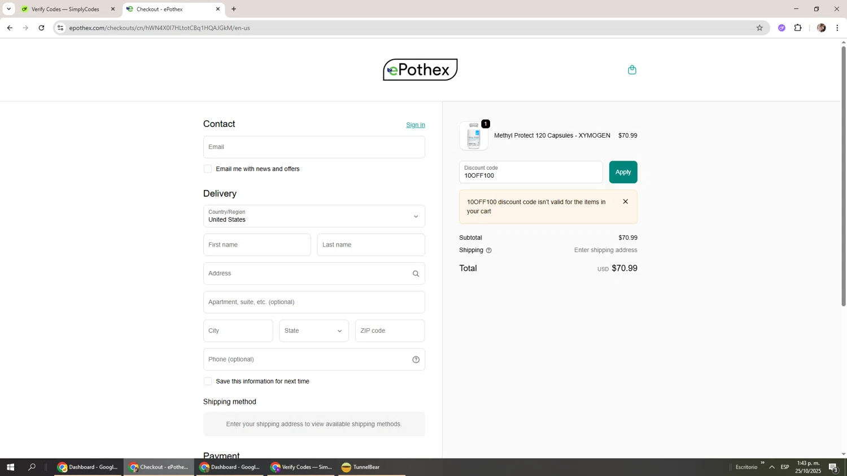Click the City input field
This screenshot has height=476, width=847.
coord(238,331)
